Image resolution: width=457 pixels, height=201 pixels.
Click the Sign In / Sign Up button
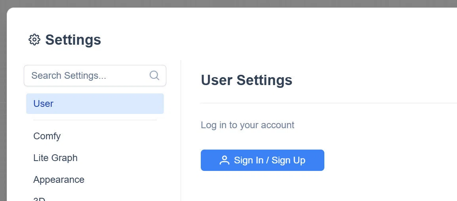point(262,160)
